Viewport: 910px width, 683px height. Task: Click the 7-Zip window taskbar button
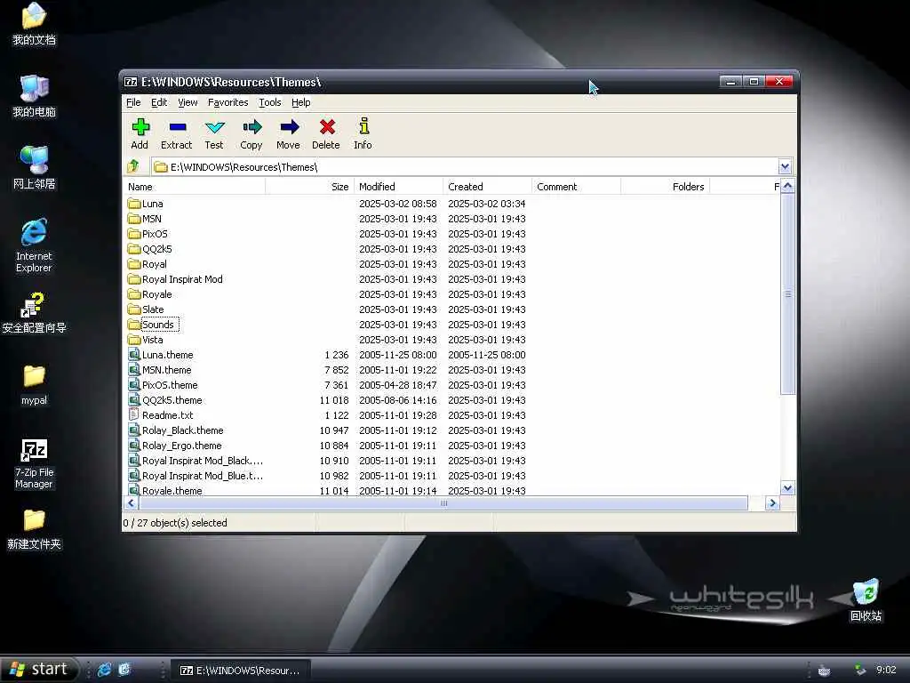242,671
